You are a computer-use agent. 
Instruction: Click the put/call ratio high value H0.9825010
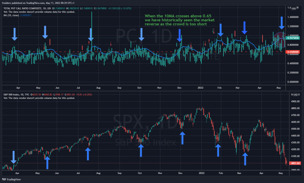[73, 8]
